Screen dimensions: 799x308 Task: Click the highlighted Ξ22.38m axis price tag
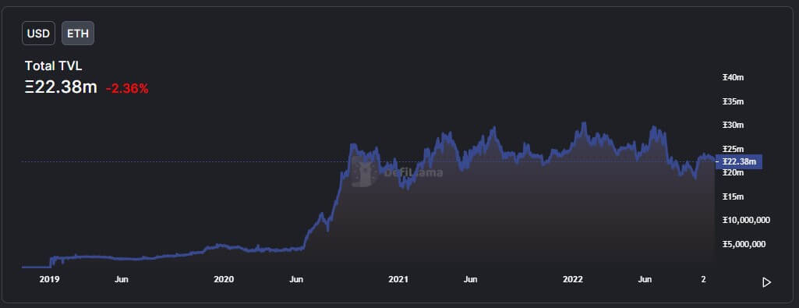740,162
